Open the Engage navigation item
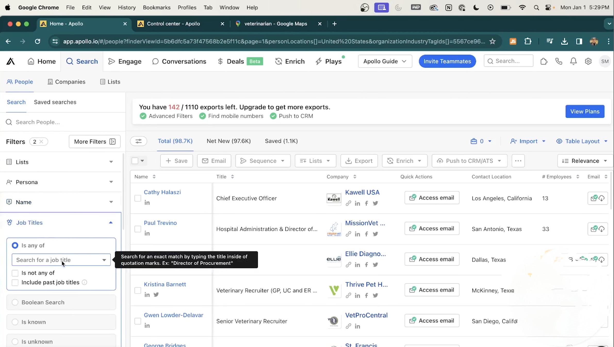The width and height of the screenshot is (614, 347). [125, 61]
